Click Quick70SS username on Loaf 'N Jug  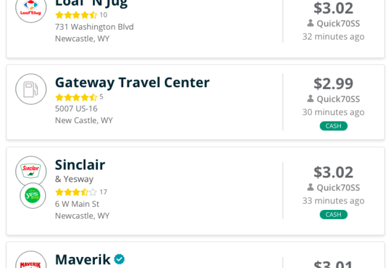[x=338, y=24]
